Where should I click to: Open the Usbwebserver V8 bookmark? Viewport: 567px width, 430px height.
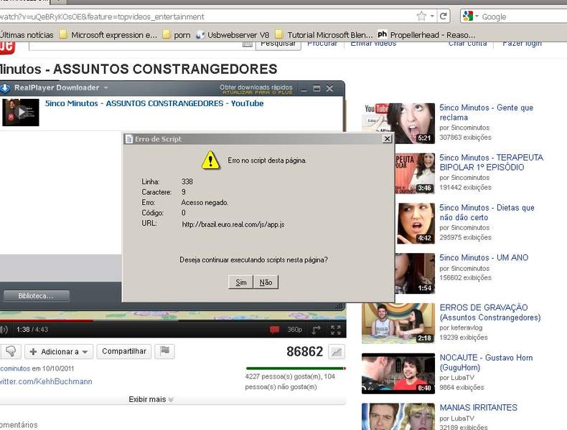tap(233, 34)
